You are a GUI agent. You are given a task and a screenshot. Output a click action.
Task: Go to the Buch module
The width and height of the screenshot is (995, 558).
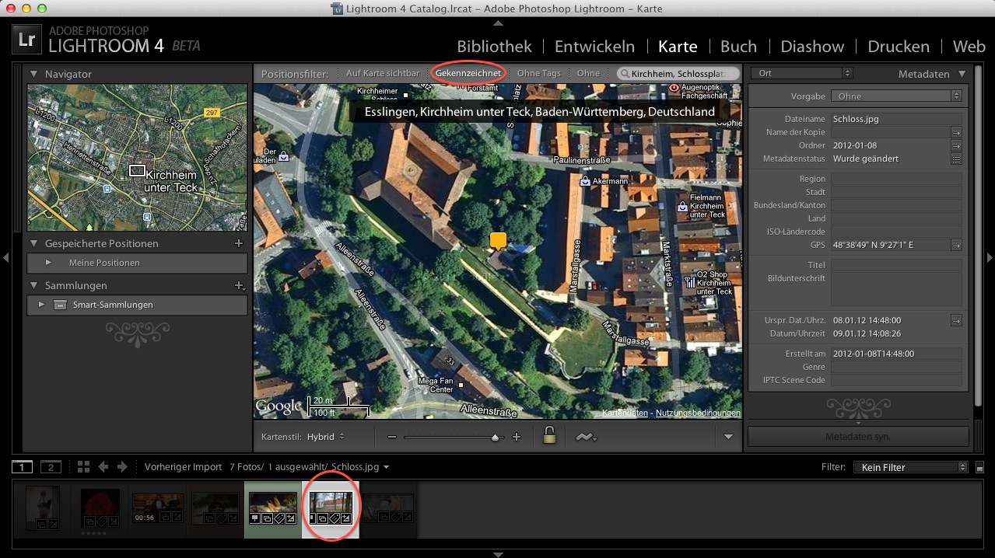coord(738,47)
